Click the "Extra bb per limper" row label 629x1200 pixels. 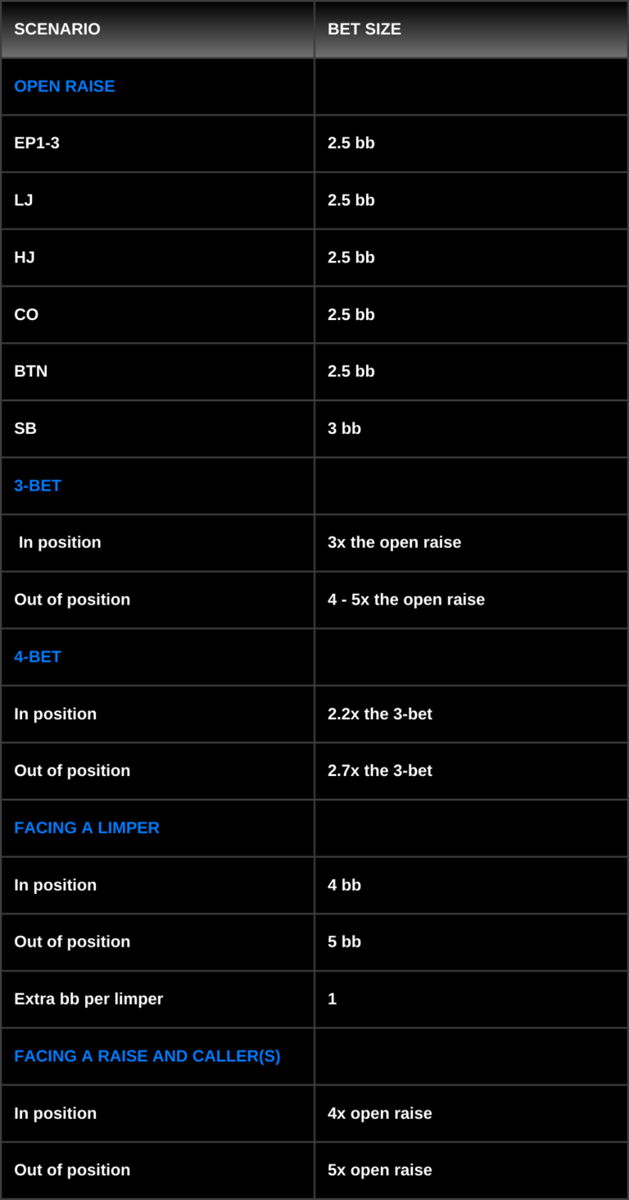click(x=88, y=999)
